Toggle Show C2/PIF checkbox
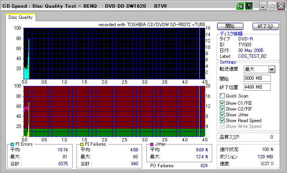 pos(222,109)
